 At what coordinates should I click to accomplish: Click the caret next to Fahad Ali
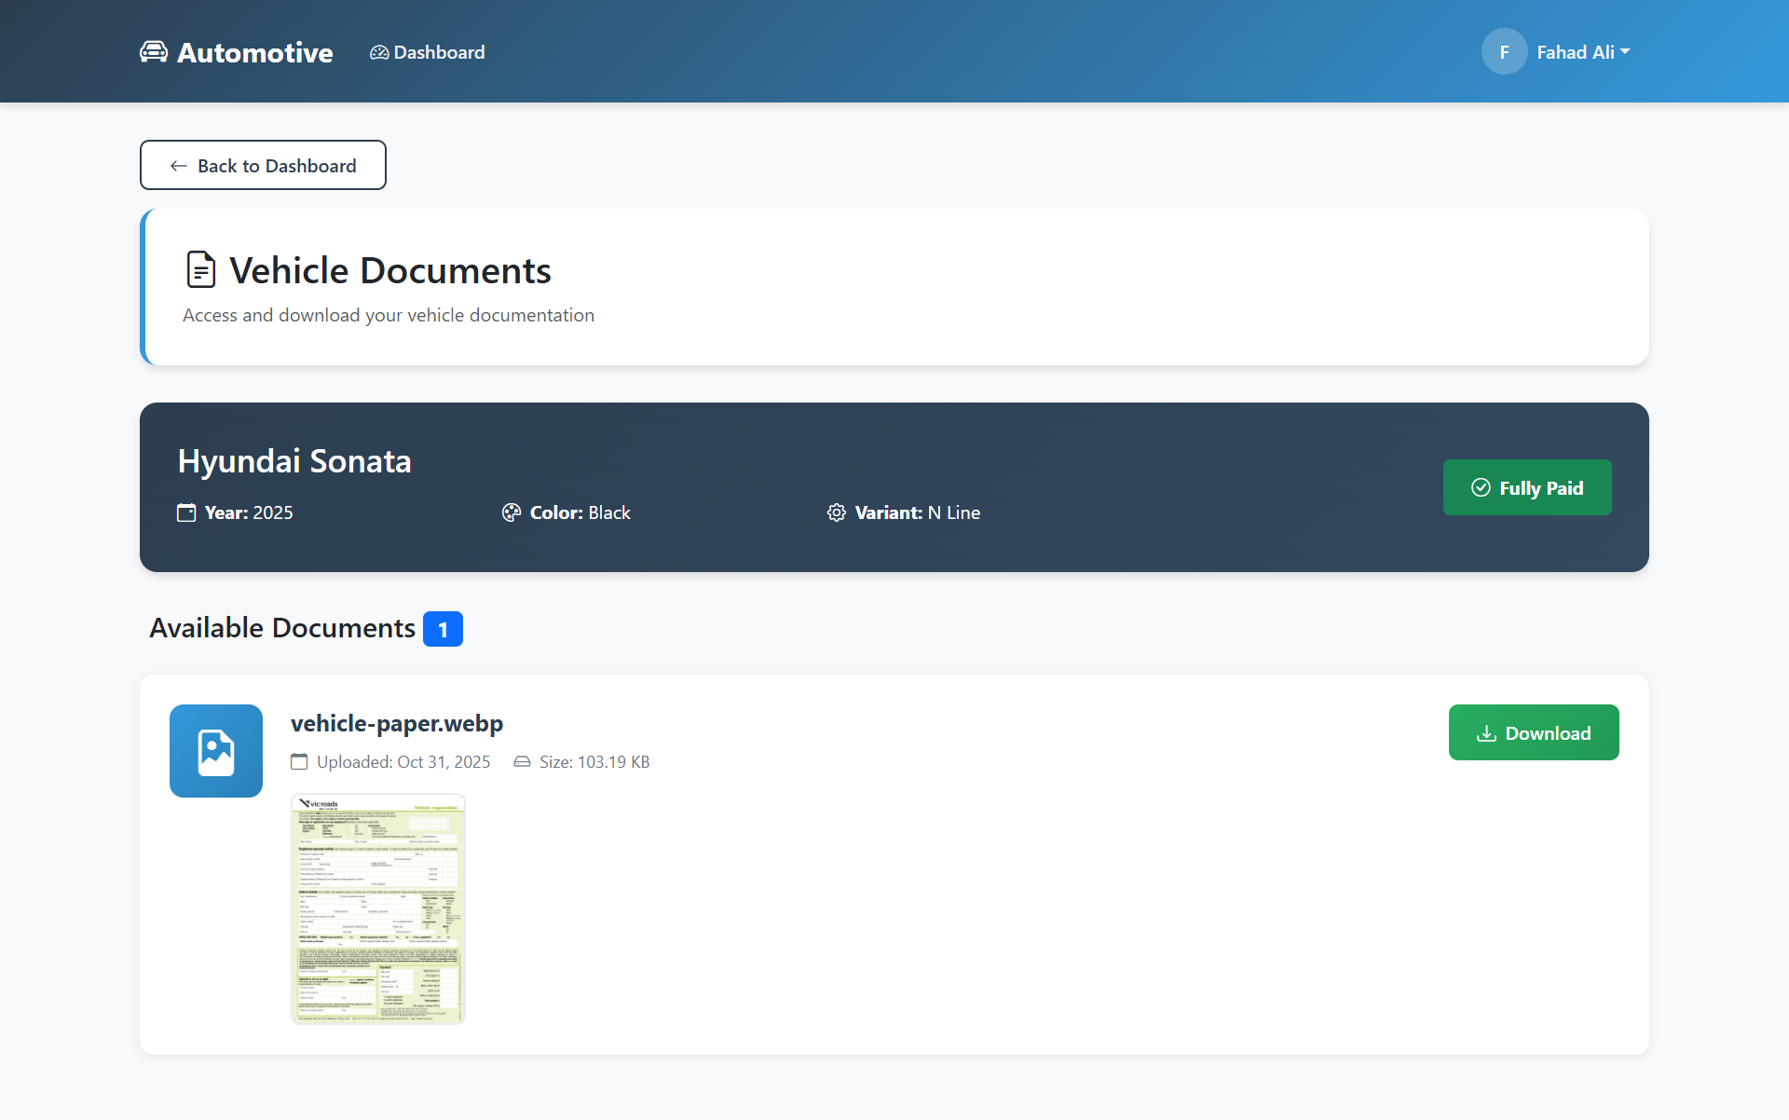1625,52
